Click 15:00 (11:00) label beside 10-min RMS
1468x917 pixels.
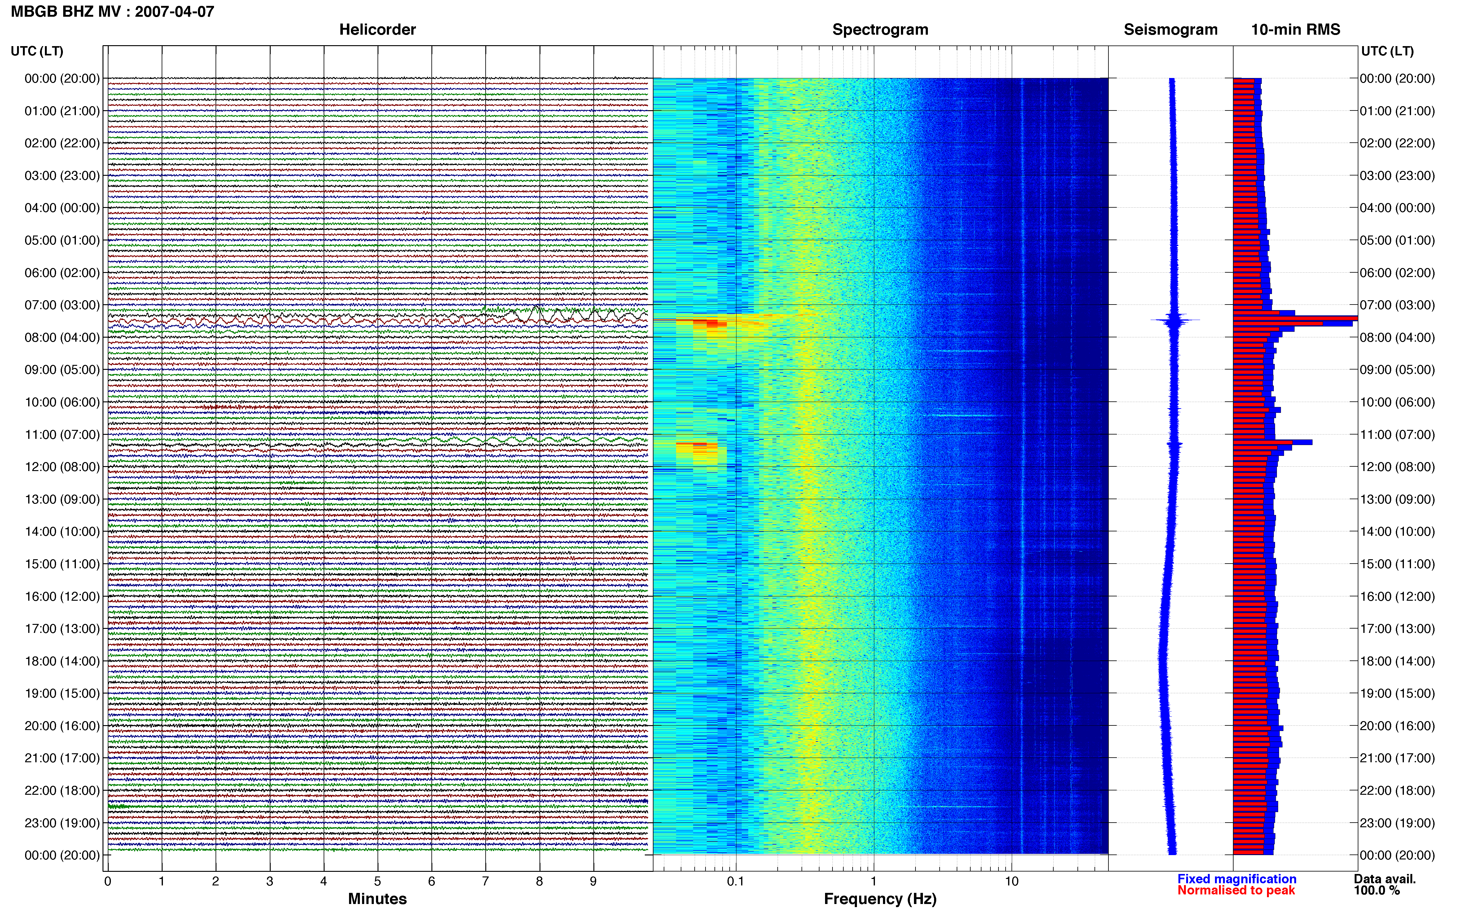[1397, 564]
